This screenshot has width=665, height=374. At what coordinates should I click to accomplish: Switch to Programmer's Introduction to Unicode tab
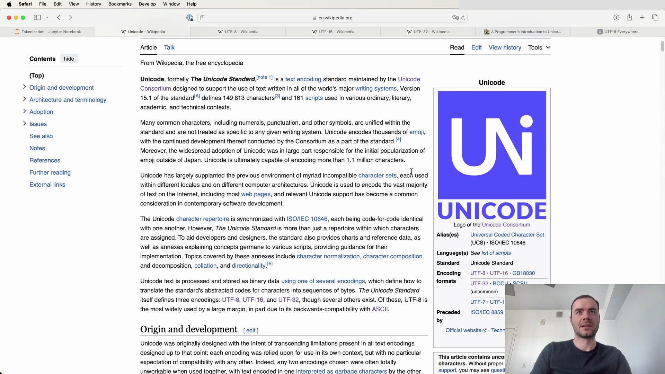[523, 32]
